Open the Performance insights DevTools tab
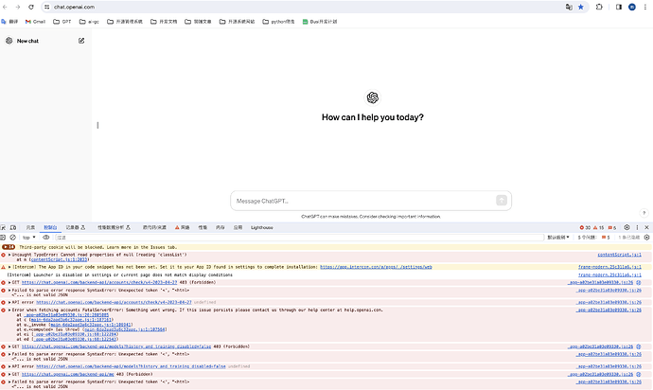This screenshot has height=390, width=653. (x=114, y=227)
